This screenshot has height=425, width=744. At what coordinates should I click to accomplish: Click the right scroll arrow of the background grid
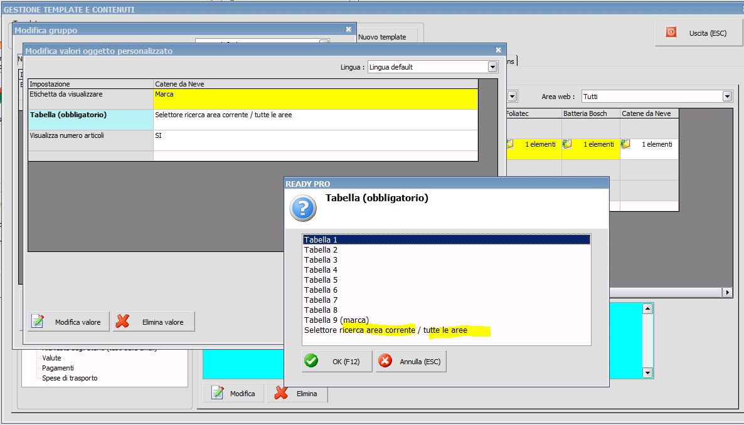[x=727, y=292]
